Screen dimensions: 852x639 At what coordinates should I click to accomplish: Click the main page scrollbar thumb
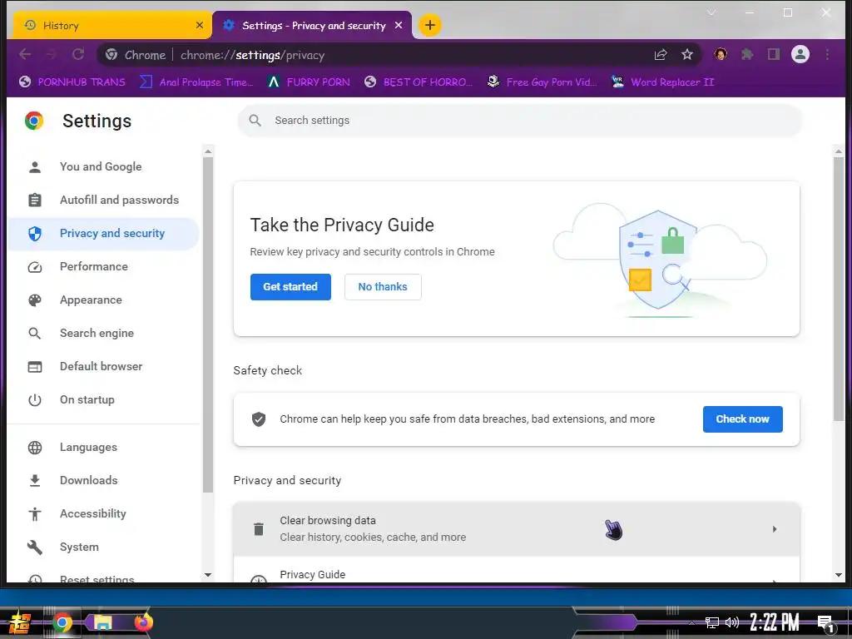(x=839, y=289)
